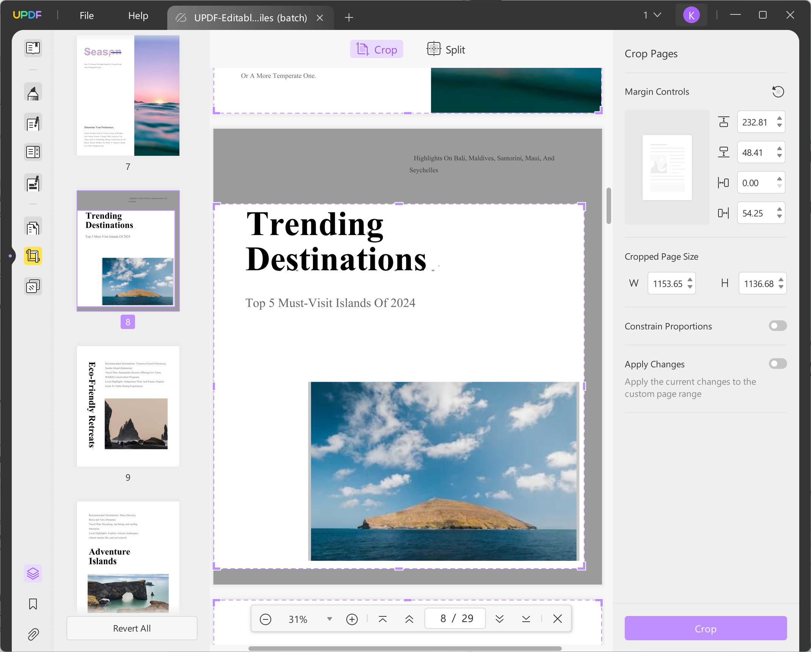811x652 pixels.
Task: Open the window count dropdown near avatar
Action: coord(652,15)
